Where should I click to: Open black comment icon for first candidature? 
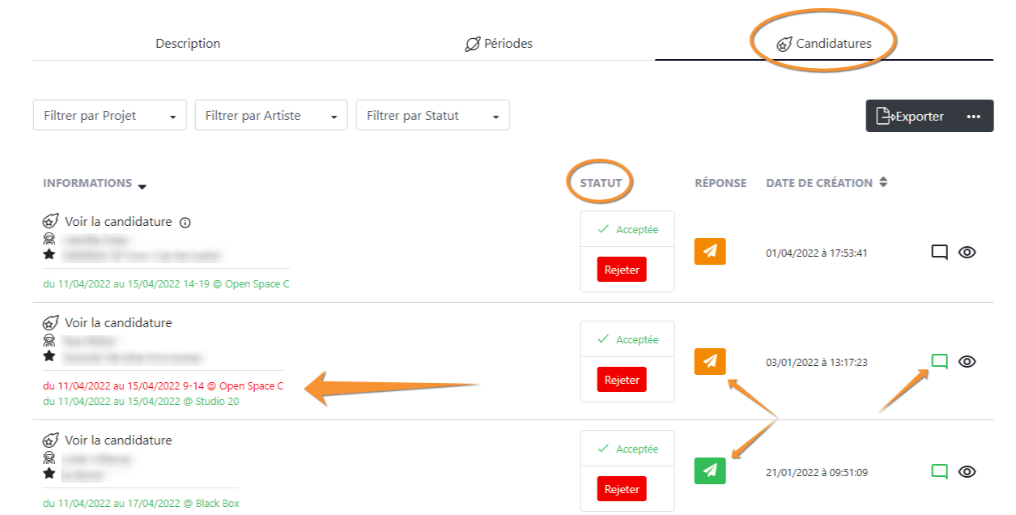[939, 253]
